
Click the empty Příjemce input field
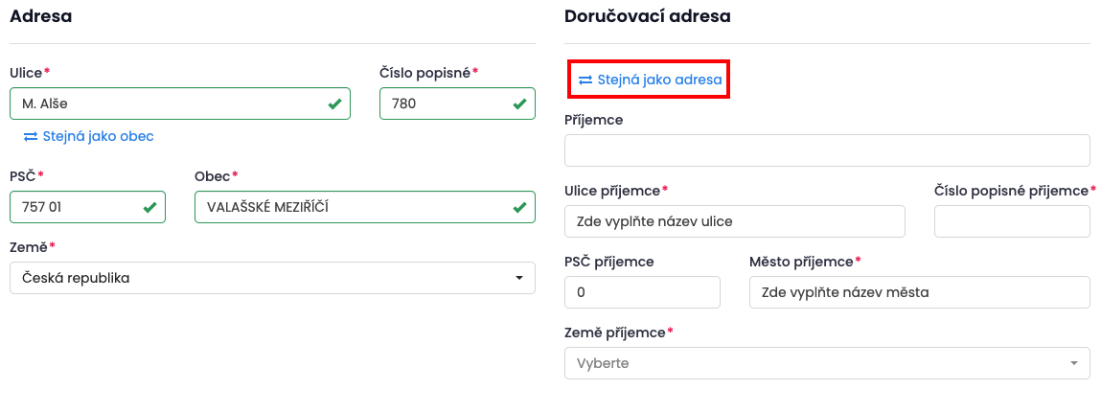pyautogui.click(x=827, y=150)
